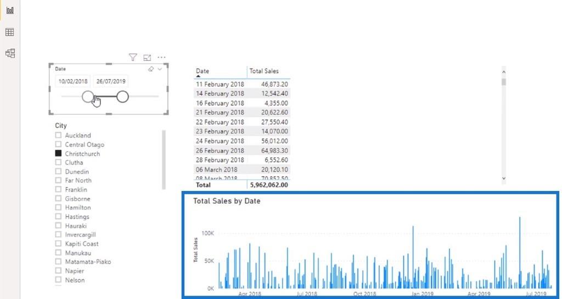Select the 11 February 2018 row
Image resolution: width=562 pixels, height=299 pixels.
pos(242,84)
